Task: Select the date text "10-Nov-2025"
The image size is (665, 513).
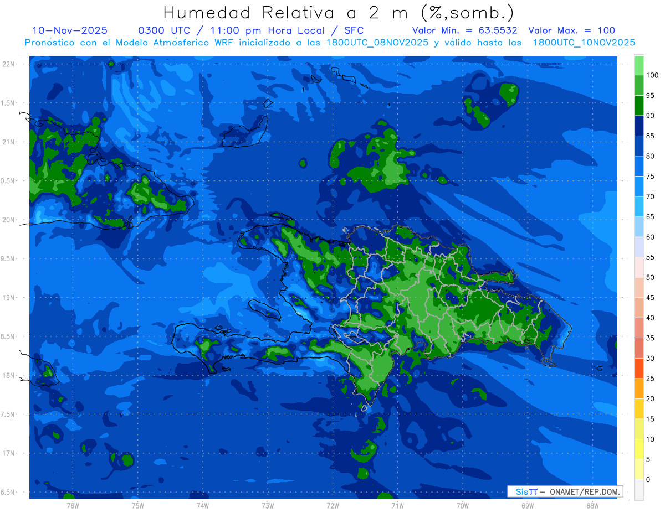Action: pyautogui.click(x=70, y=30)
